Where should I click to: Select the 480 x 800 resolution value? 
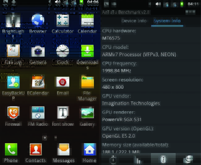[x=113, y=87]
